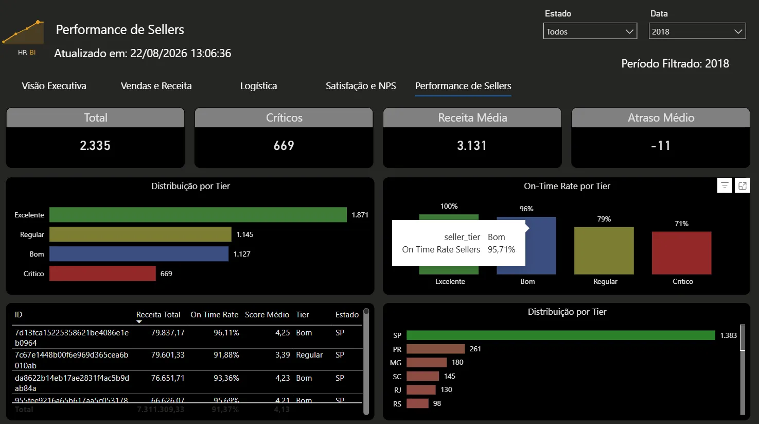759x424 pixels.
Task: Click the Total card showing 2.335
Action: (x=95, y=138)
